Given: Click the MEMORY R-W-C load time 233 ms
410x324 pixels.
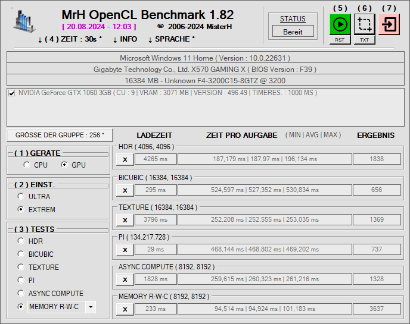Looking at the screenshot, I should [156, 309].
